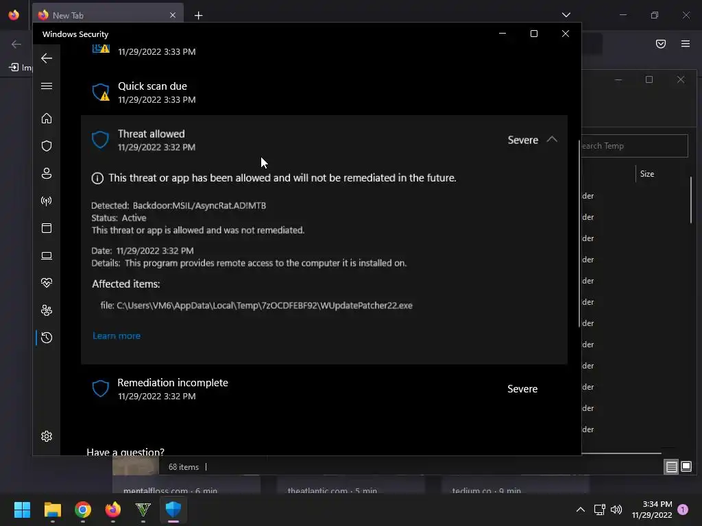Viewport: 702px width, 526px height.
Task: Open Virus & threat protection shield
Action: click(47, 146)
